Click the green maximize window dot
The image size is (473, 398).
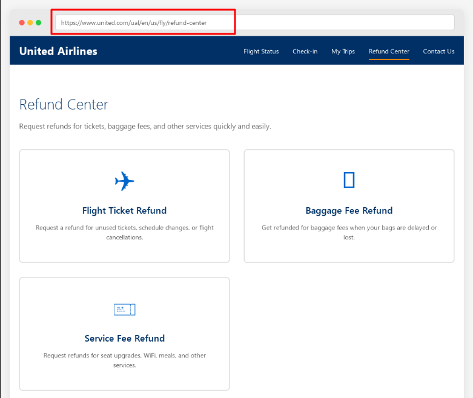point(39,22)
